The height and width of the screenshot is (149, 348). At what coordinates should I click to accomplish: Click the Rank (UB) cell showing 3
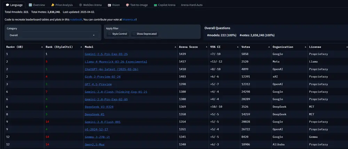pos(24,84)
